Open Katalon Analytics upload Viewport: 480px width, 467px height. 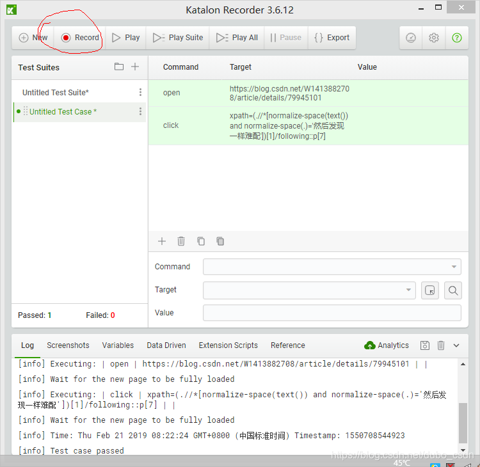tap(387, 345)
